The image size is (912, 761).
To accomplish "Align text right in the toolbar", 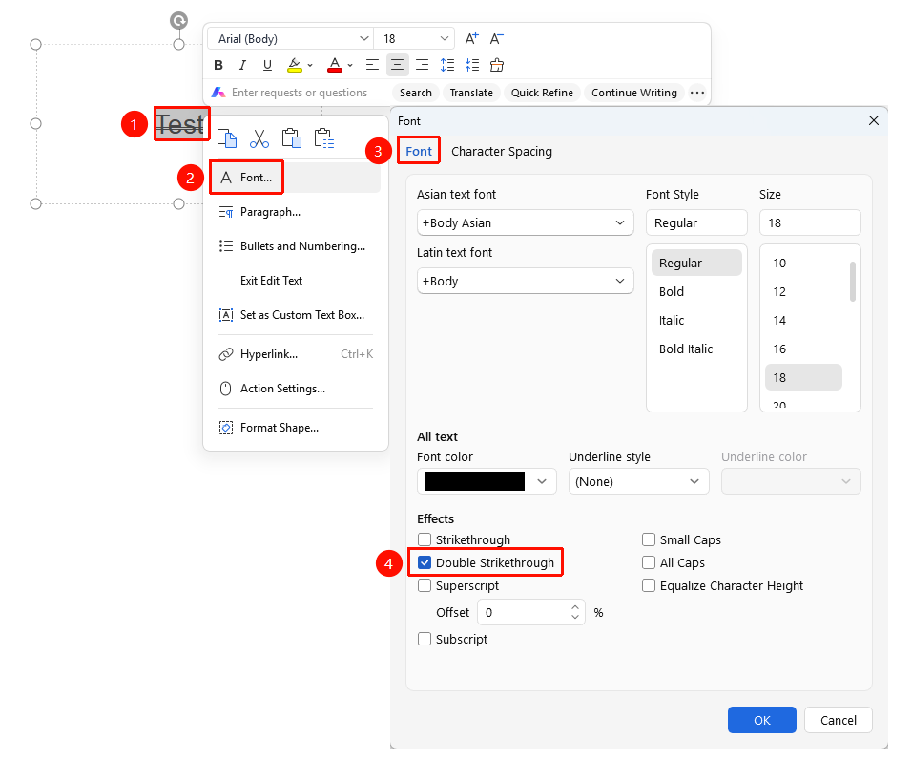I will [x=423, y=65].
